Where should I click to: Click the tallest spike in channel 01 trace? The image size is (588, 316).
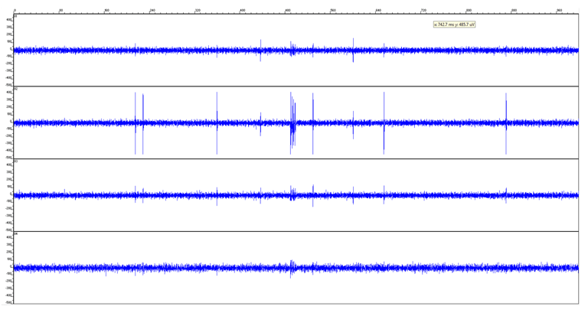pos(353,50)
